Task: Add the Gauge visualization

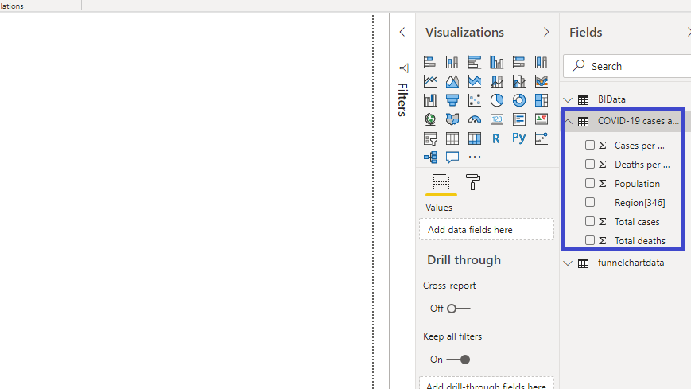Action: coord(475,119)
